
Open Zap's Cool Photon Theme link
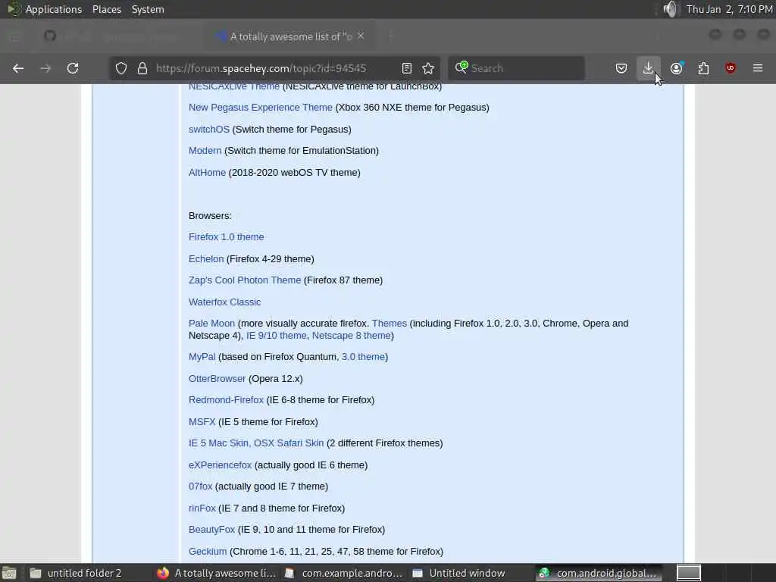click(245, 280)
